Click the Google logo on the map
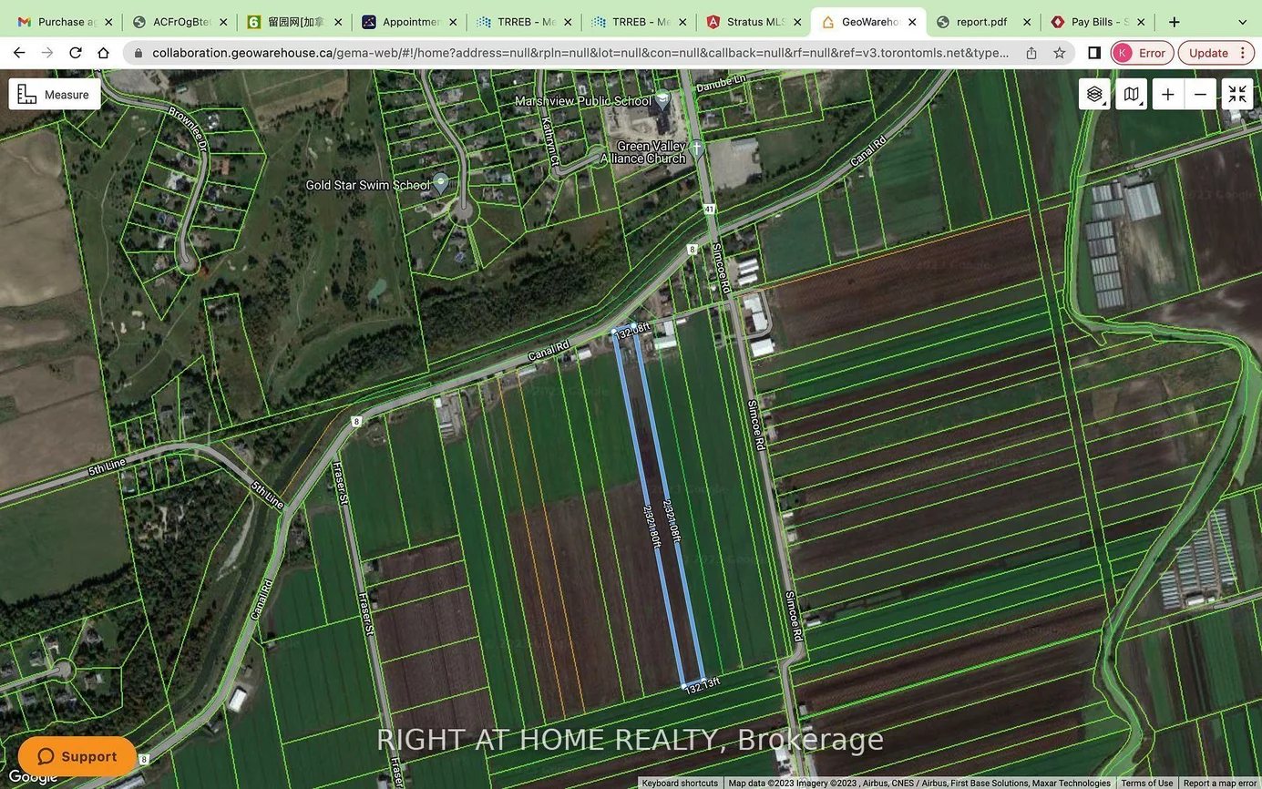The image size is (1262, 789). coord(32,778)
